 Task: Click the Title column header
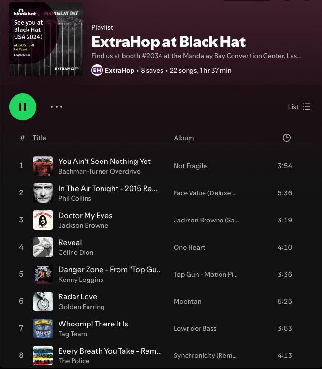[x=39, y=138]
